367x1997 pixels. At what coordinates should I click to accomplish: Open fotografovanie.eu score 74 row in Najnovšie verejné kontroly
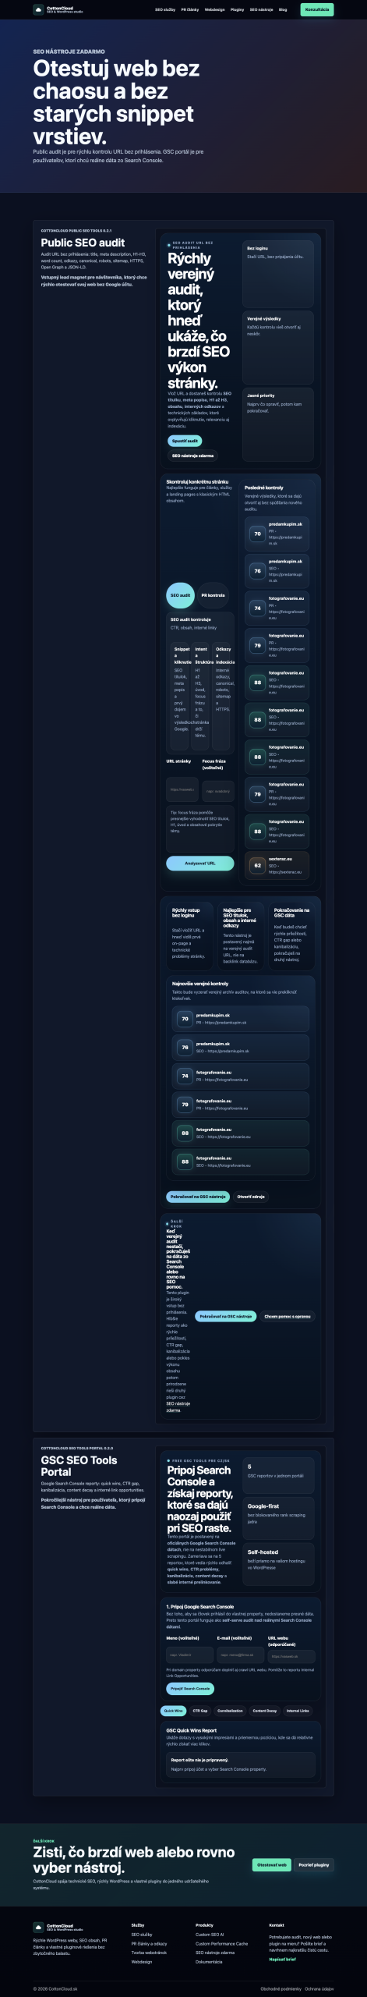point(241,1076)
